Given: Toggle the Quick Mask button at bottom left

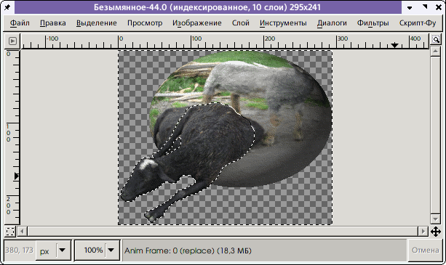Looking at the screenshot, I should (x=10, y=232).
